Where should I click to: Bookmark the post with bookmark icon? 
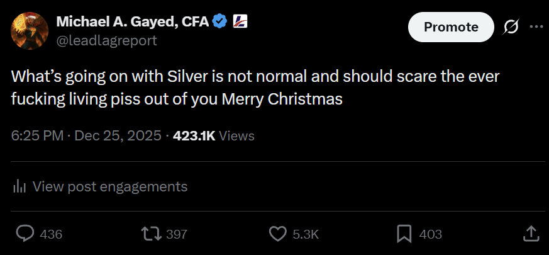click(x=404, y=234)
